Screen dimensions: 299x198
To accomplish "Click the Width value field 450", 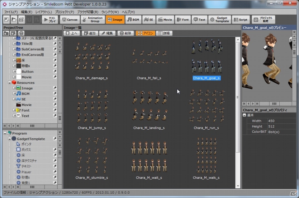I will click(282, 121).
